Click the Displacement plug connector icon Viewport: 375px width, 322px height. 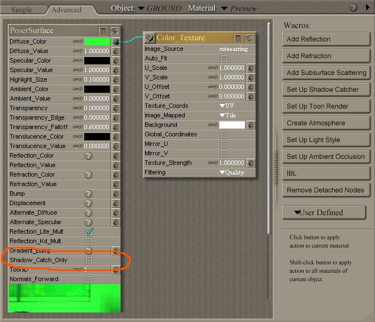coord(116,203)
